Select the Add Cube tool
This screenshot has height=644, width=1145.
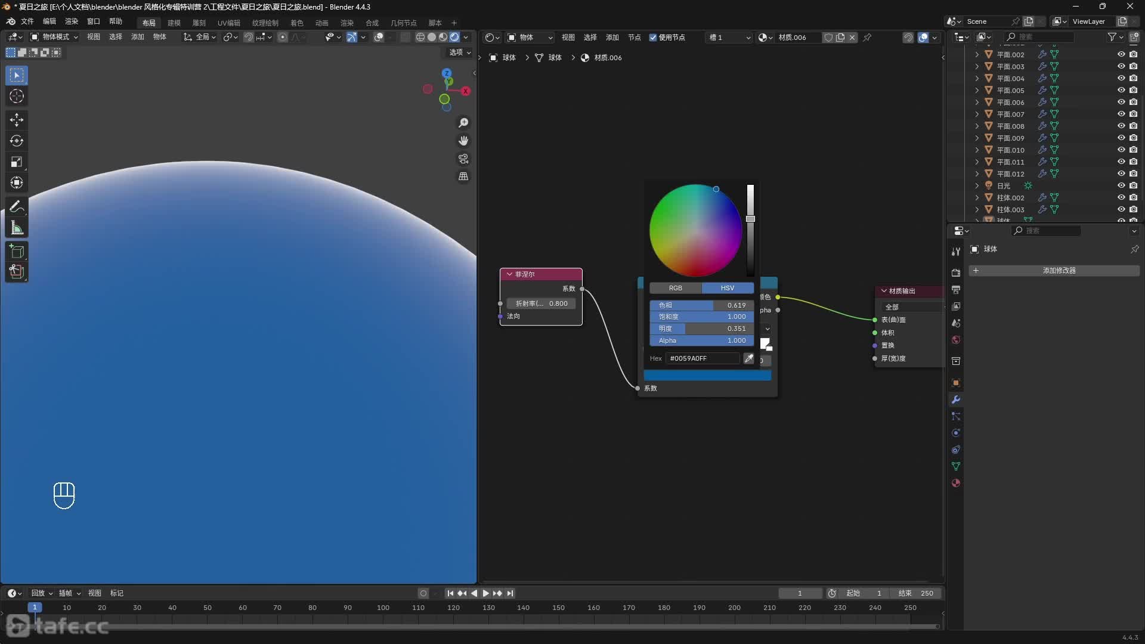click(17, 251)
